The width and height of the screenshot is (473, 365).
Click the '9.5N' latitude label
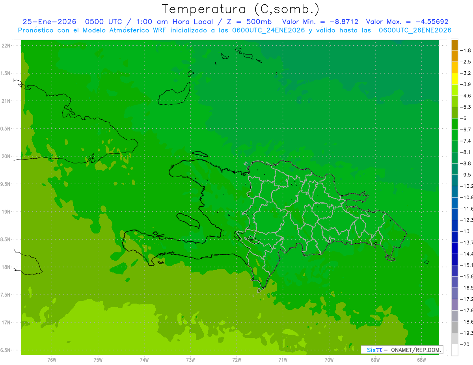[x=6, y=184]
